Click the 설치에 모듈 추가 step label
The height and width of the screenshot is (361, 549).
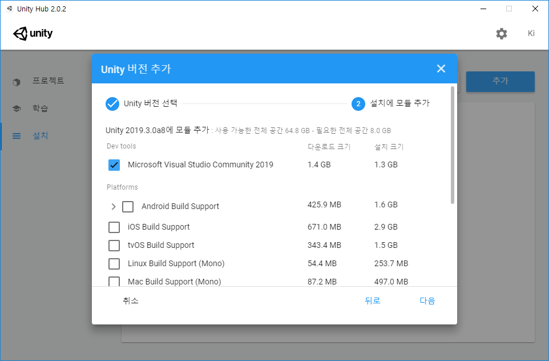[400, 103]
